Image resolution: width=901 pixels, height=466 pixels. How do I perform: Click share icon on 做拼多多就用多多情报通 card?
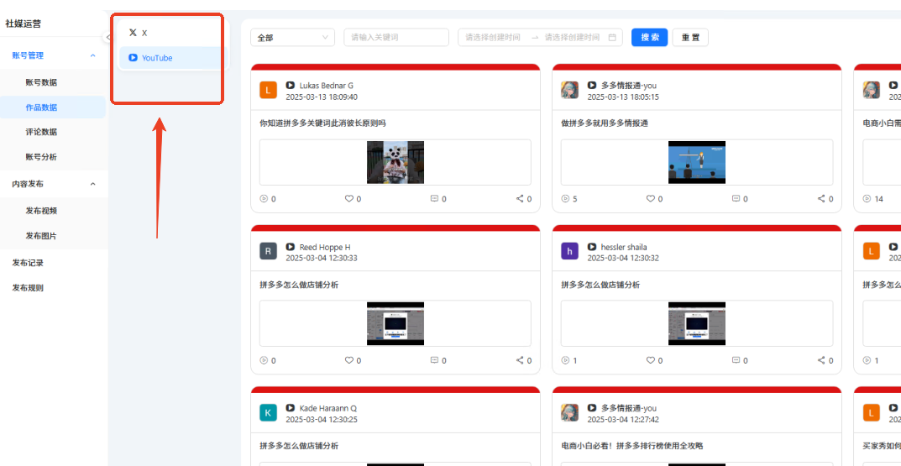[x=821, y=199]
